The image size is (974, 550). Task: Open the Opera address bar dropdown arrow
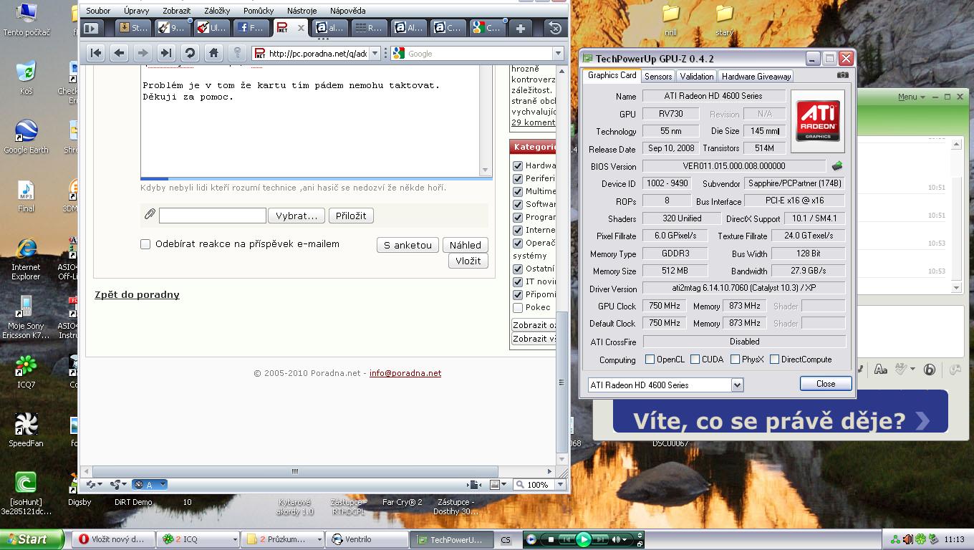click(375, 53)
